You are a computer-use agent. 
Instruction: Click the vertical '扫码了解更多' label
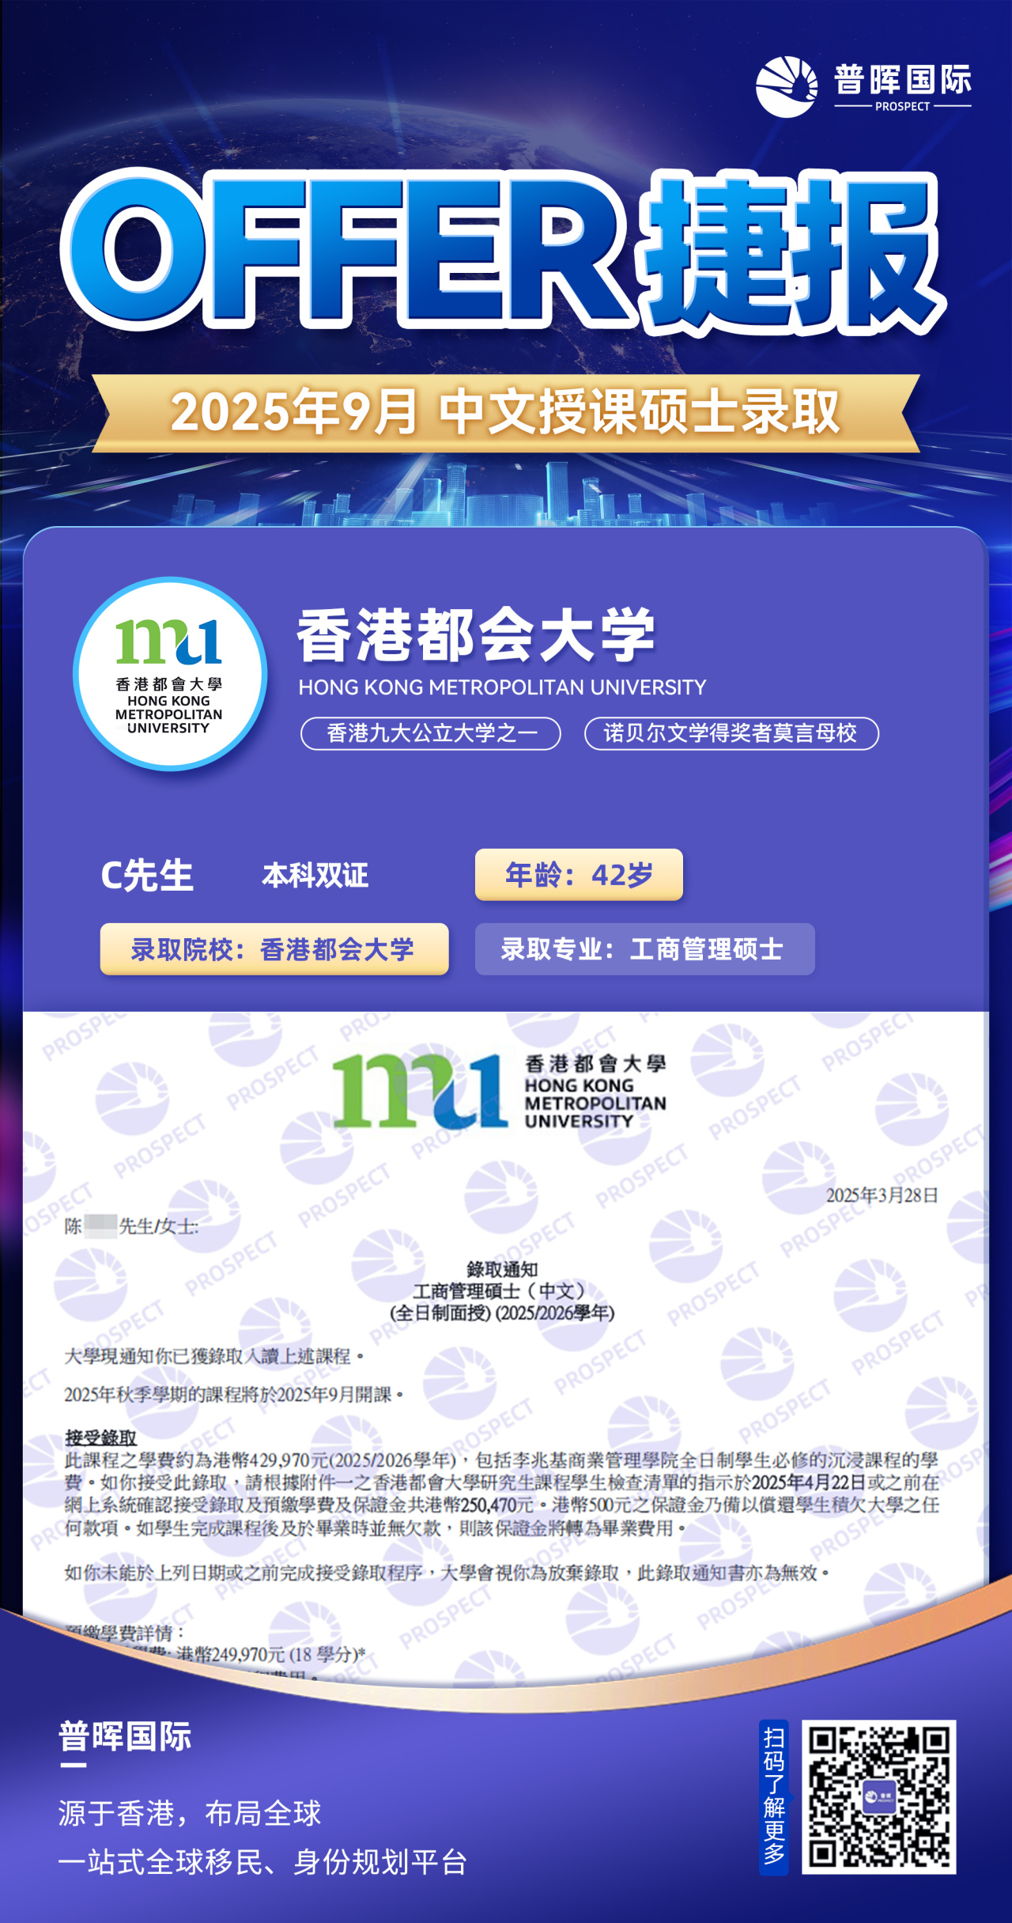(x=773, y=1796)
